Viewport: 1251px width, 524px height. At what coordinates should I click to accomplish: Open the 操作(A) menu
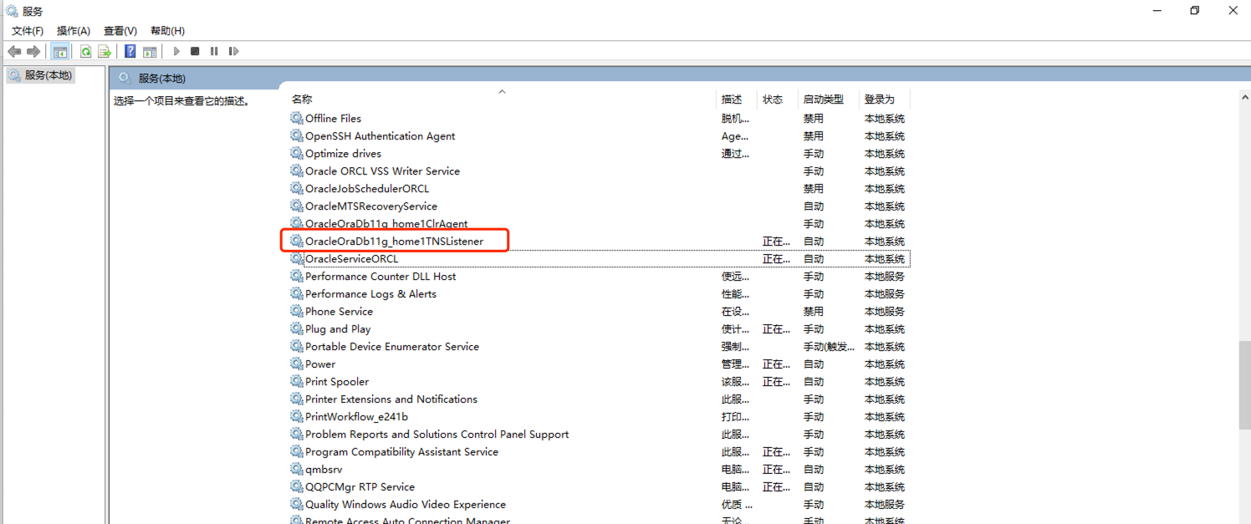(74, 31)
